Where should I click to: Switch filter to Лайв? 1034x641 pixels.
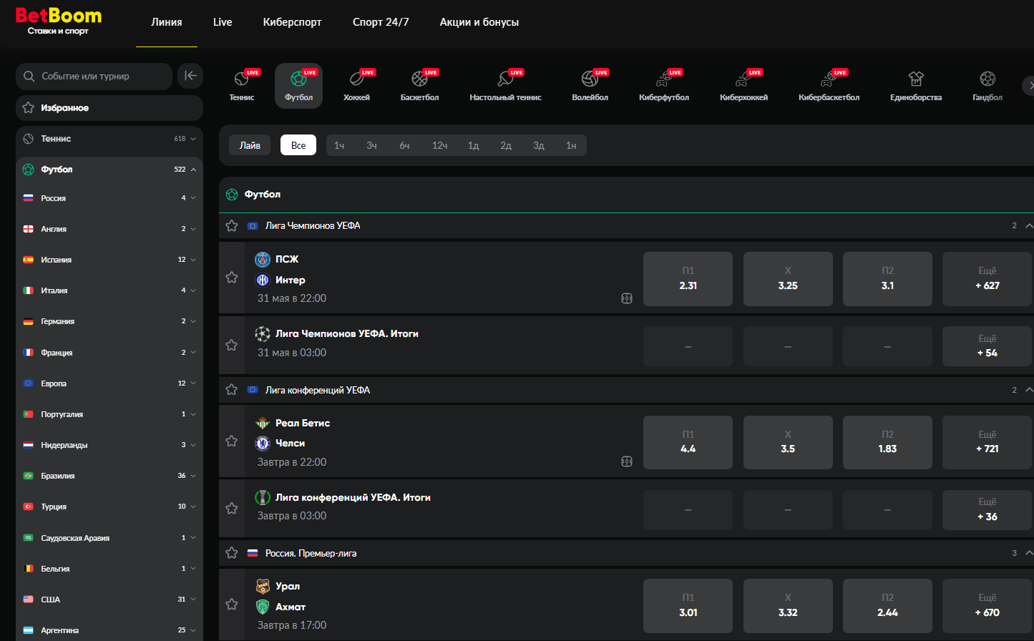point(250,145)
